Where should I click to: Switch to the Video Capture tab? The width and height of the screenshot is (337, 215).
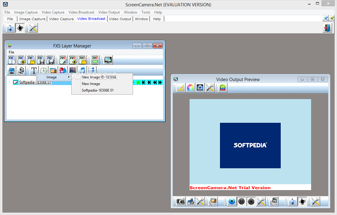[x=61, y=19]
